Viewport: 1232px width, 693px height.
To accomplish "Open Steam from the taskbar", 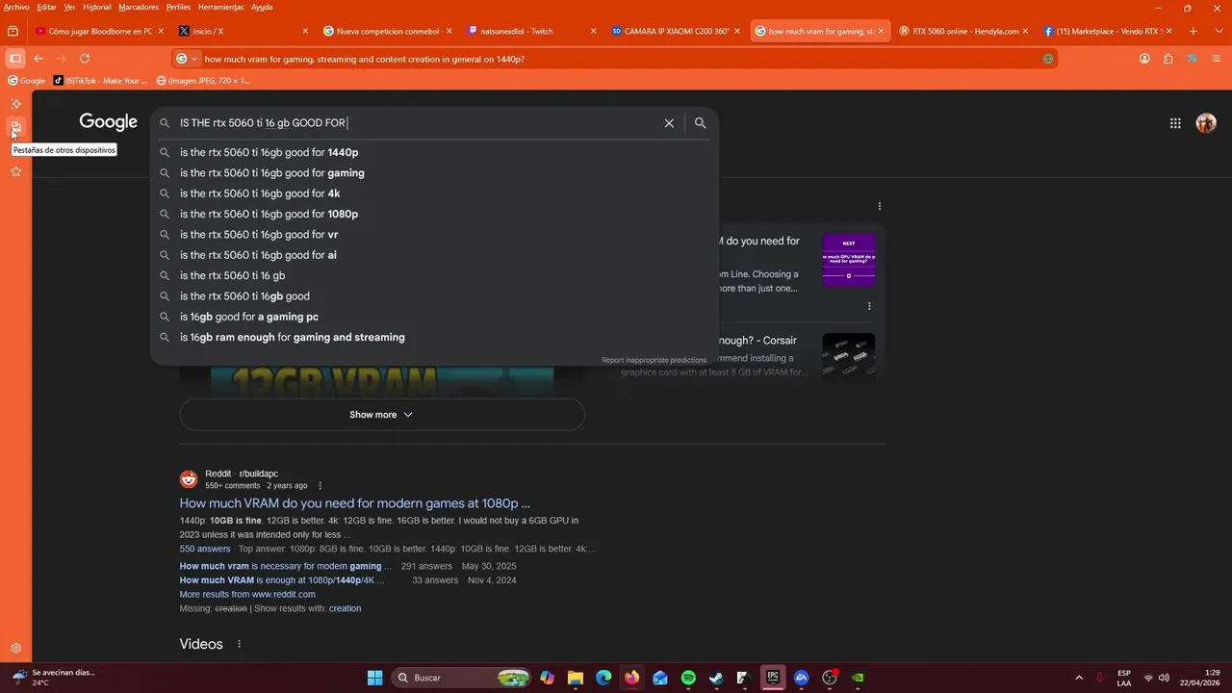I will pyautogui.click(x=716, y=678).
